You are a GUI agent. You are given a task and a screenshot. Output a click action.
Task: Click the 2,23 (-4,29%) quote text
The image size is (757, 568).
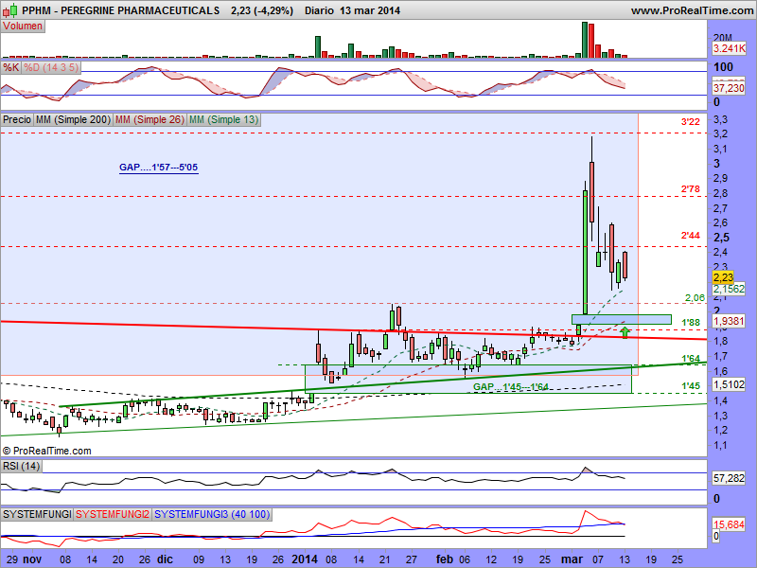pos(262,10)
